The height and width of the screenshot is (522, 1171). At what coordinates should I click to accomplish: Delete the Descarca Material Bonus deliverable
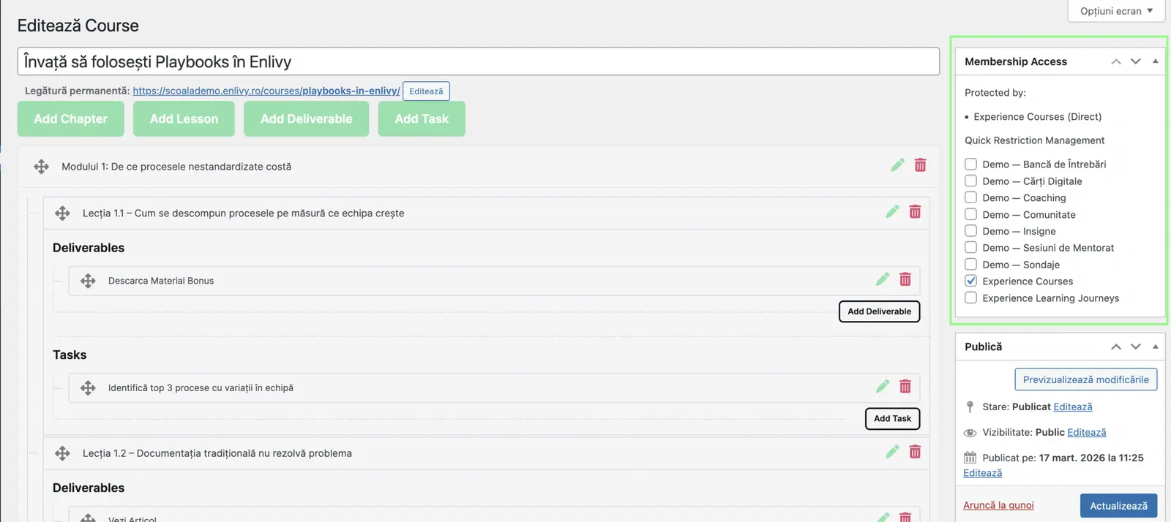tap(905, 279)
